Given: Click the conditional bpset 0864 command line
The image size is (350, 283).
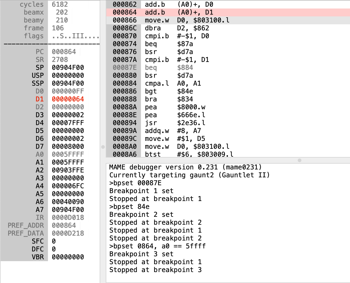Looking at the screenshot, I should pyautogui.click(x=157, y=246).
